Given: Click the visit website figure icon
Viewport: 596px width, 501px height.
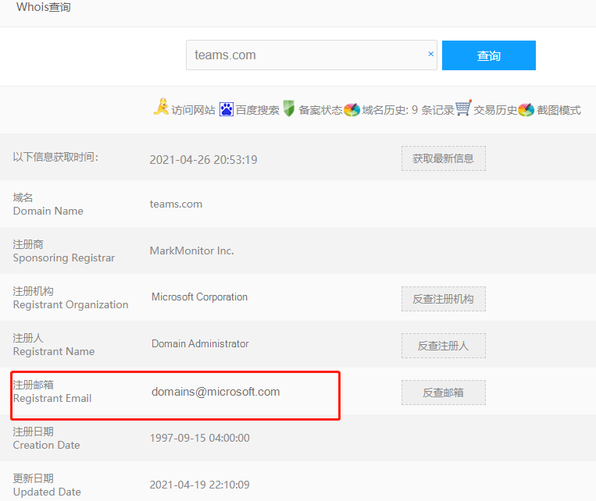Looking at the screenshot, I should tap(161, 107).
